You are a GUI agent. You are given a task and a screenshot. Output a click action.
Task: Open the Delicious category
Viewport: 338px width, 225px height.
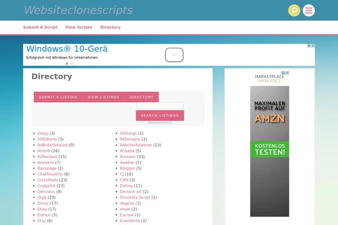pos(46,192)
